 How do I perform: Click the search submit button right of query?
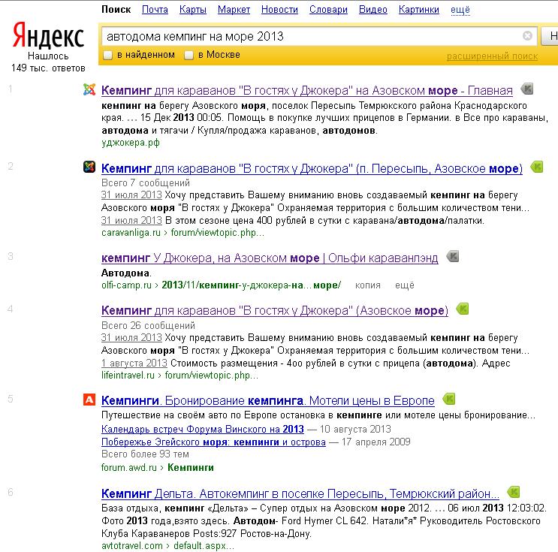pos(550,36)
